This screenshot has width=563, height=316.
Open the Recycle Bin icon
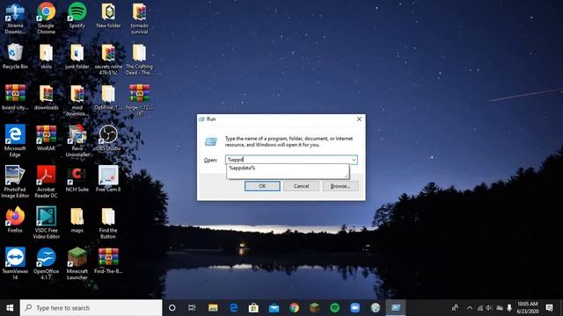click(15, 56)
